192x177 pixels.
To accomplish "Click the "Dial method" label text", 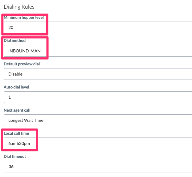I will click(x=14, y=41).
